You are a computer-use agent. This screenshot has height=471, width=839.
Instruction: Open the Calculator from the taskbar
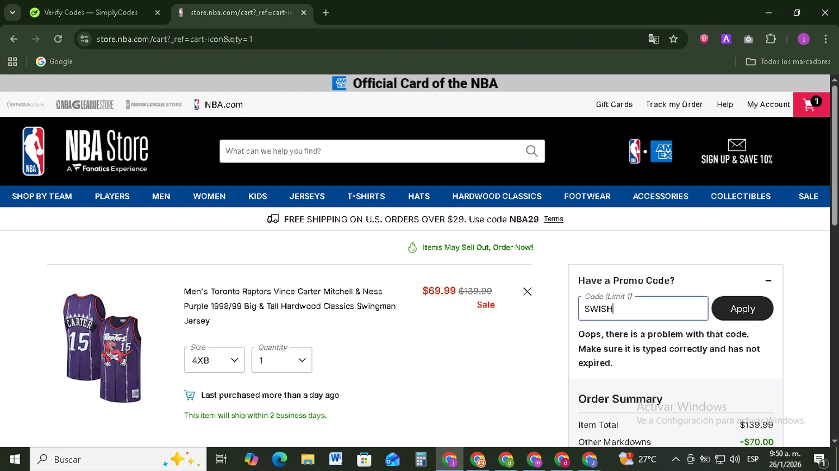tap(421, 459)
